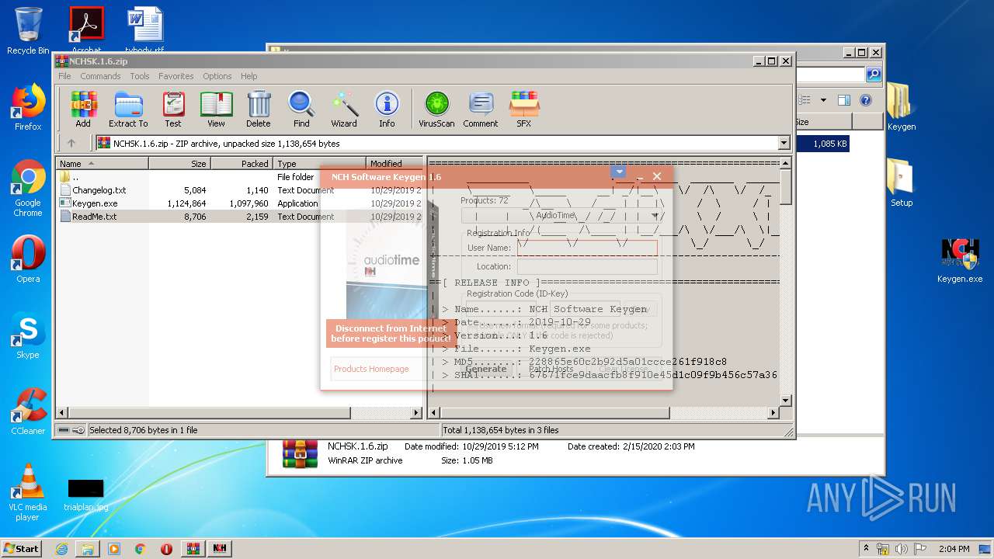994x559 pixels.
Task: Launch the Wizard wand tool
Action: coord(344,109)
